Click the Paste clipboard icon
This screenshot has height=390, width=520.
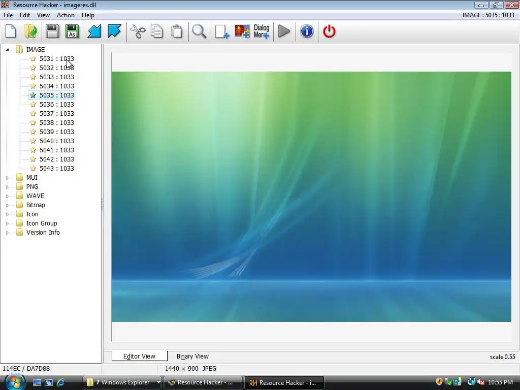coord(177,31)
